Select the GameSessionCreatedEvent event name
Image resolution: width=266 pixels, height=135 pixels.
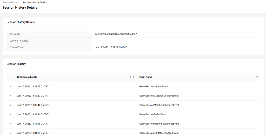(x=154, y=86)
